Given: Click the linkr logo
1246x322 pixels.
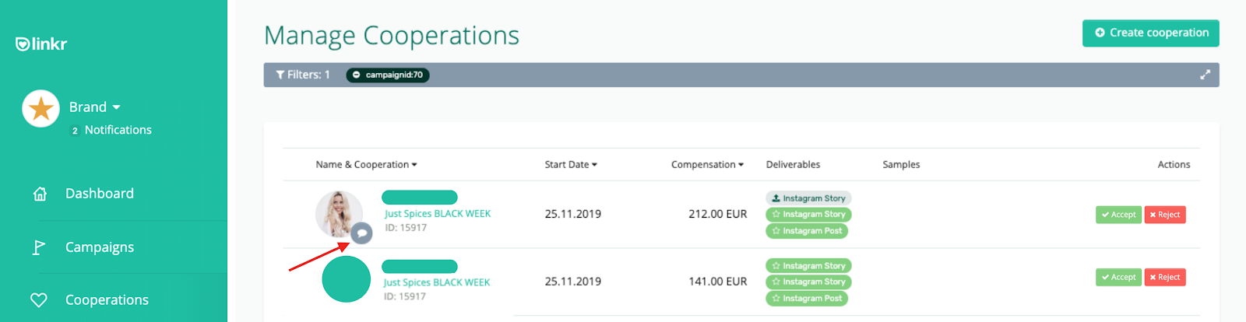Looking at the screenshot, I should click(x=41, y=44).
